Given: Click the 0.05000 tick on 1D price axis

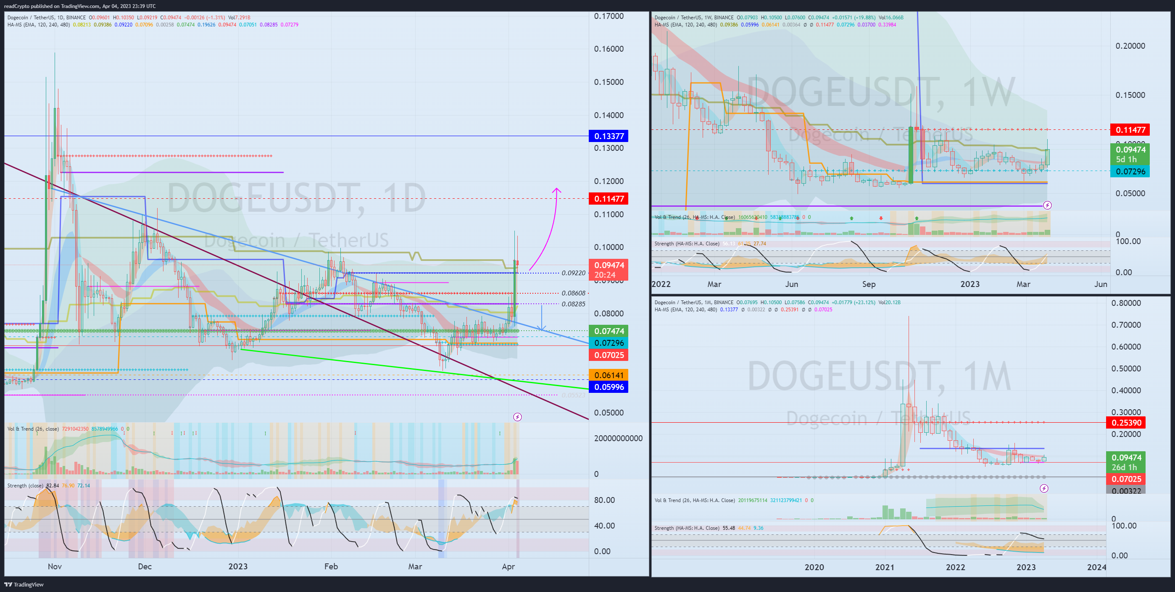Looking at the screenshot, I should [x=609, y=413].
